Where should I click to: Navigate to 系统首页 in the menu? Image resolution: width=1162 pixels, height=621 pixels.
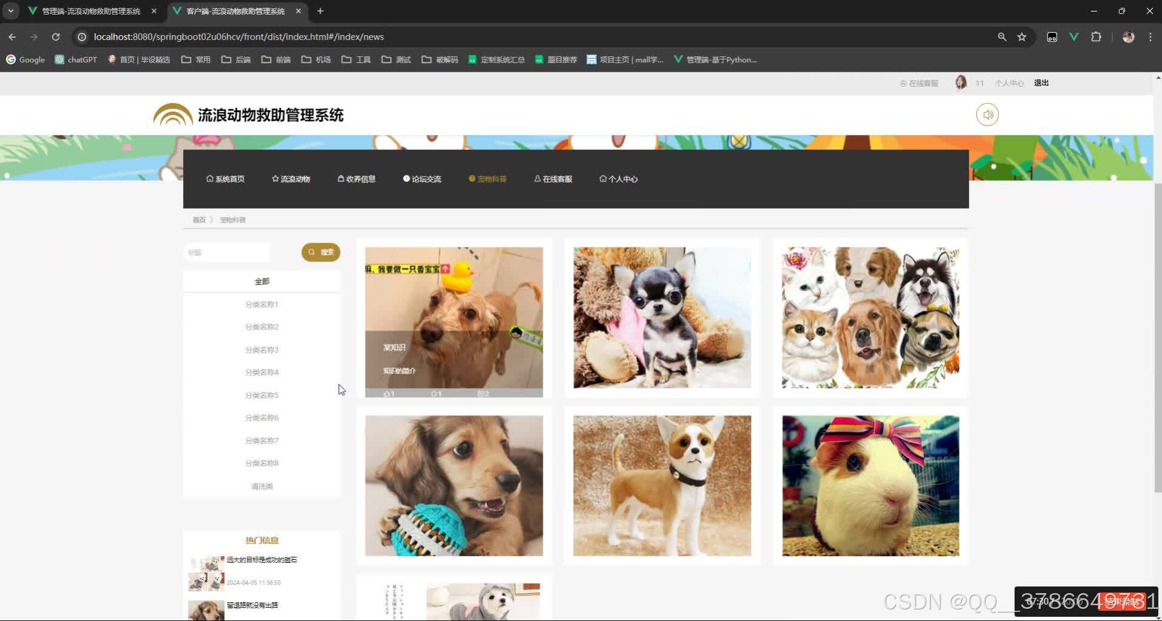tap(225, 179)
